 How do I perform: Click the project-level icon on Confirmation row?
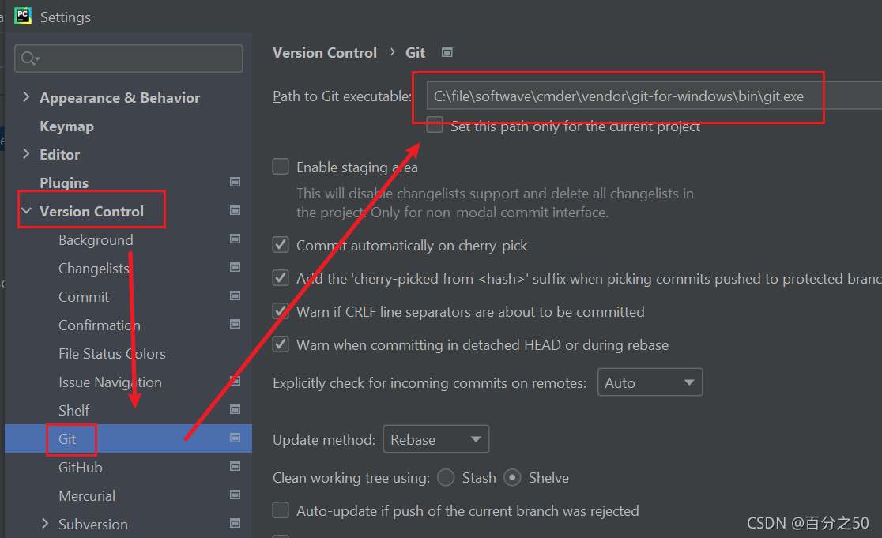[236, 325]
